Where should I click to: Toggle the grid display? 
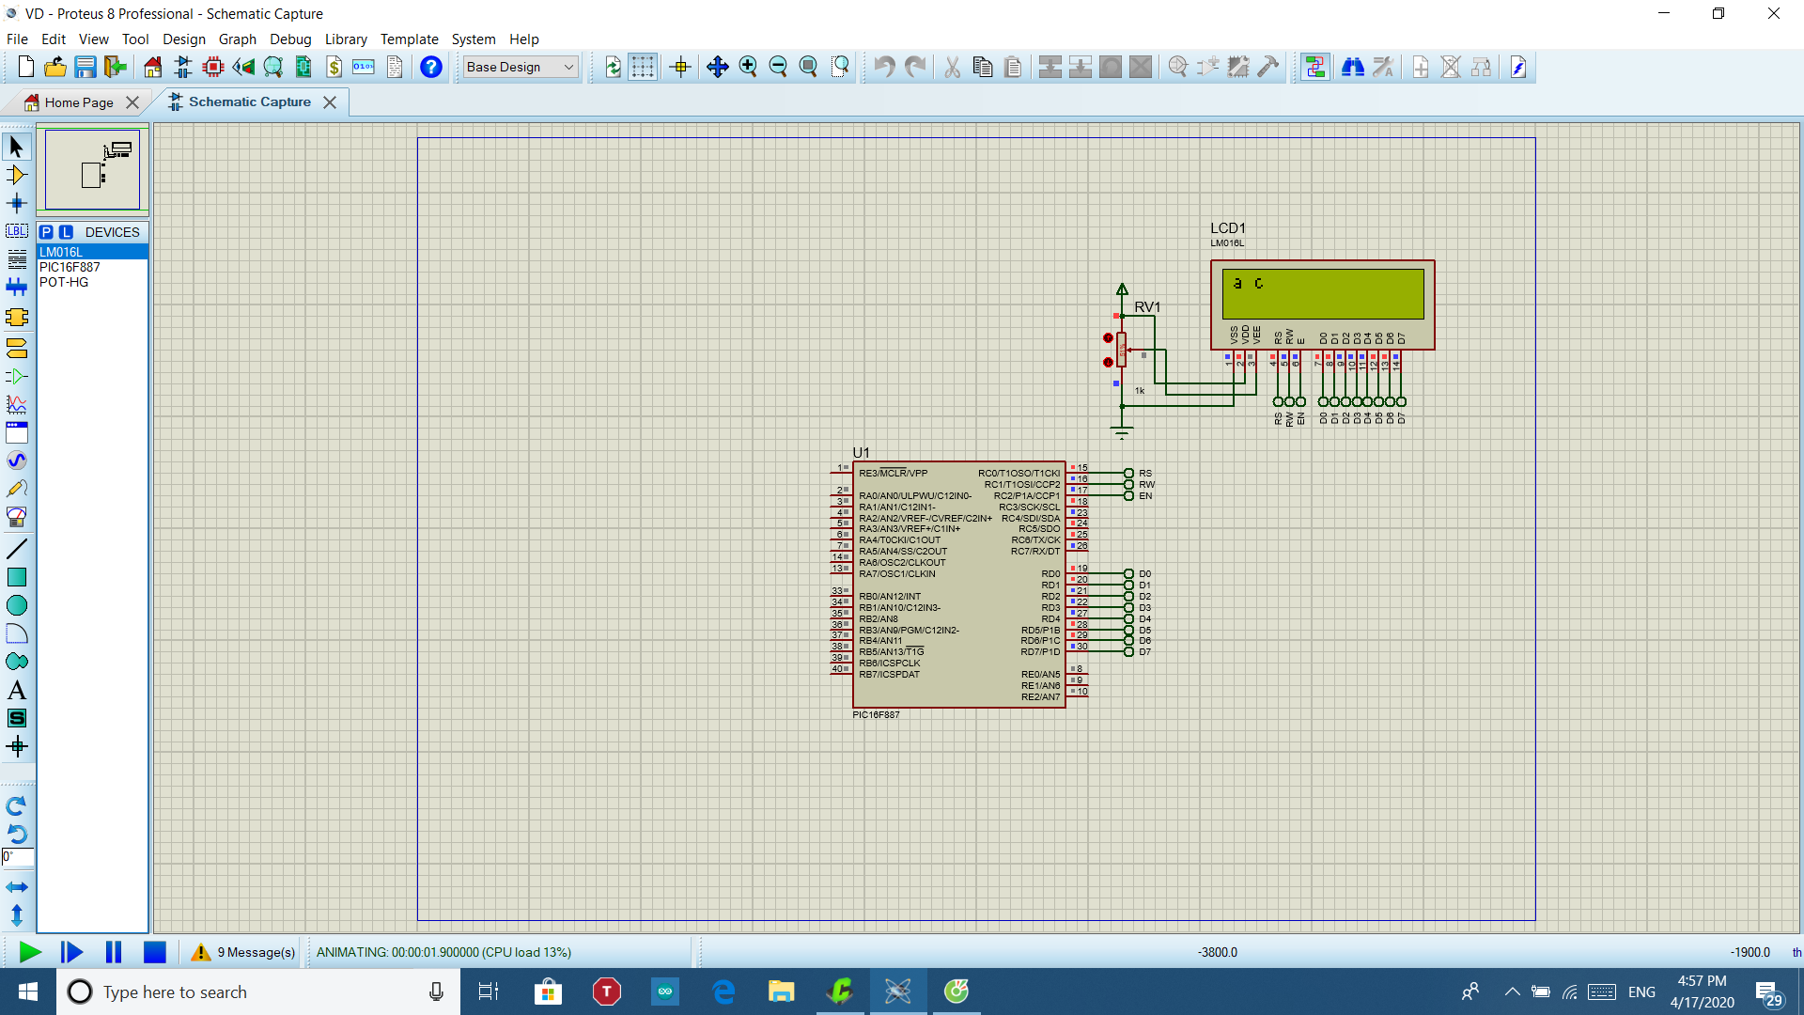tap(643, 67)
